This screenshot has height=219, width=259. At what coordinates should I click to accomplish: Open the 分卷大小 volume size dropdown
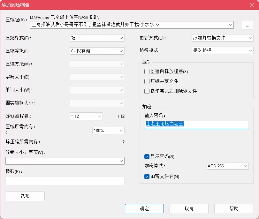pos(65,161)
